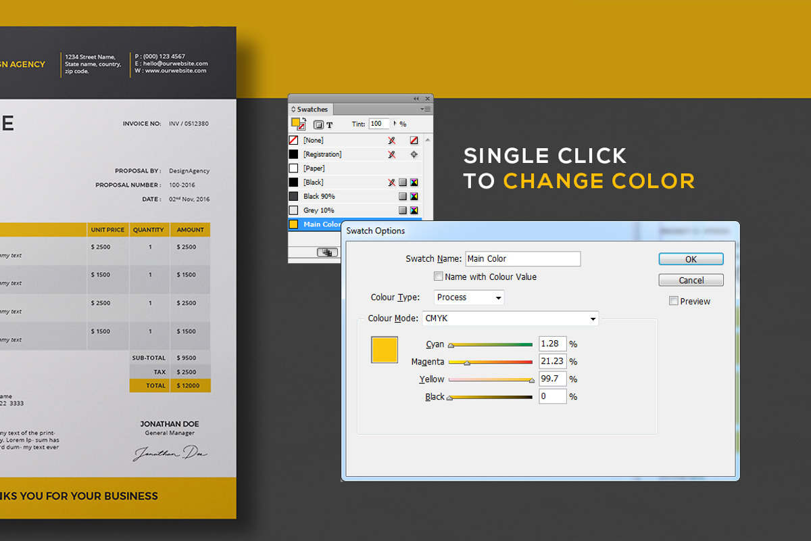Close the Swatches panel
The image size is (811, 541).
(x=427, y=99)
